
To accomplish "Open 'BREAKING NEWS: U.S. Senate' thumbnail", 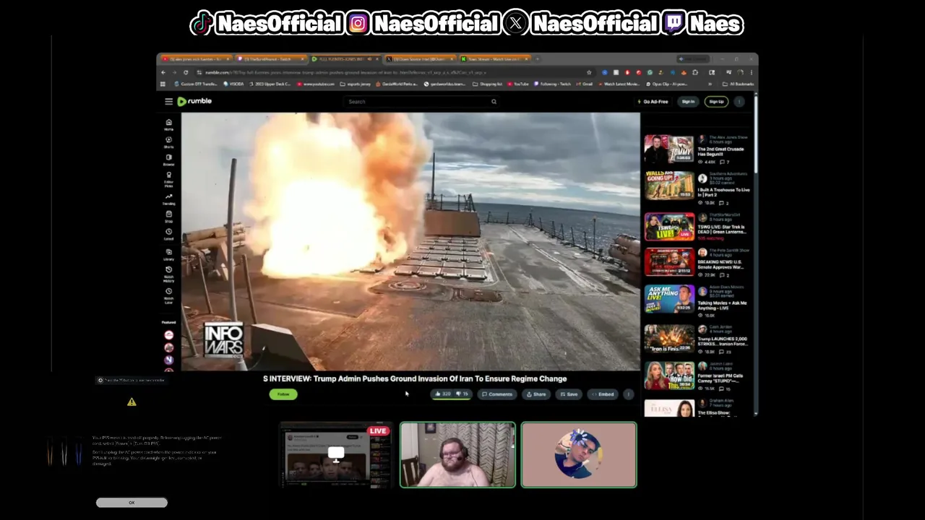I will (x=669, y=262).
